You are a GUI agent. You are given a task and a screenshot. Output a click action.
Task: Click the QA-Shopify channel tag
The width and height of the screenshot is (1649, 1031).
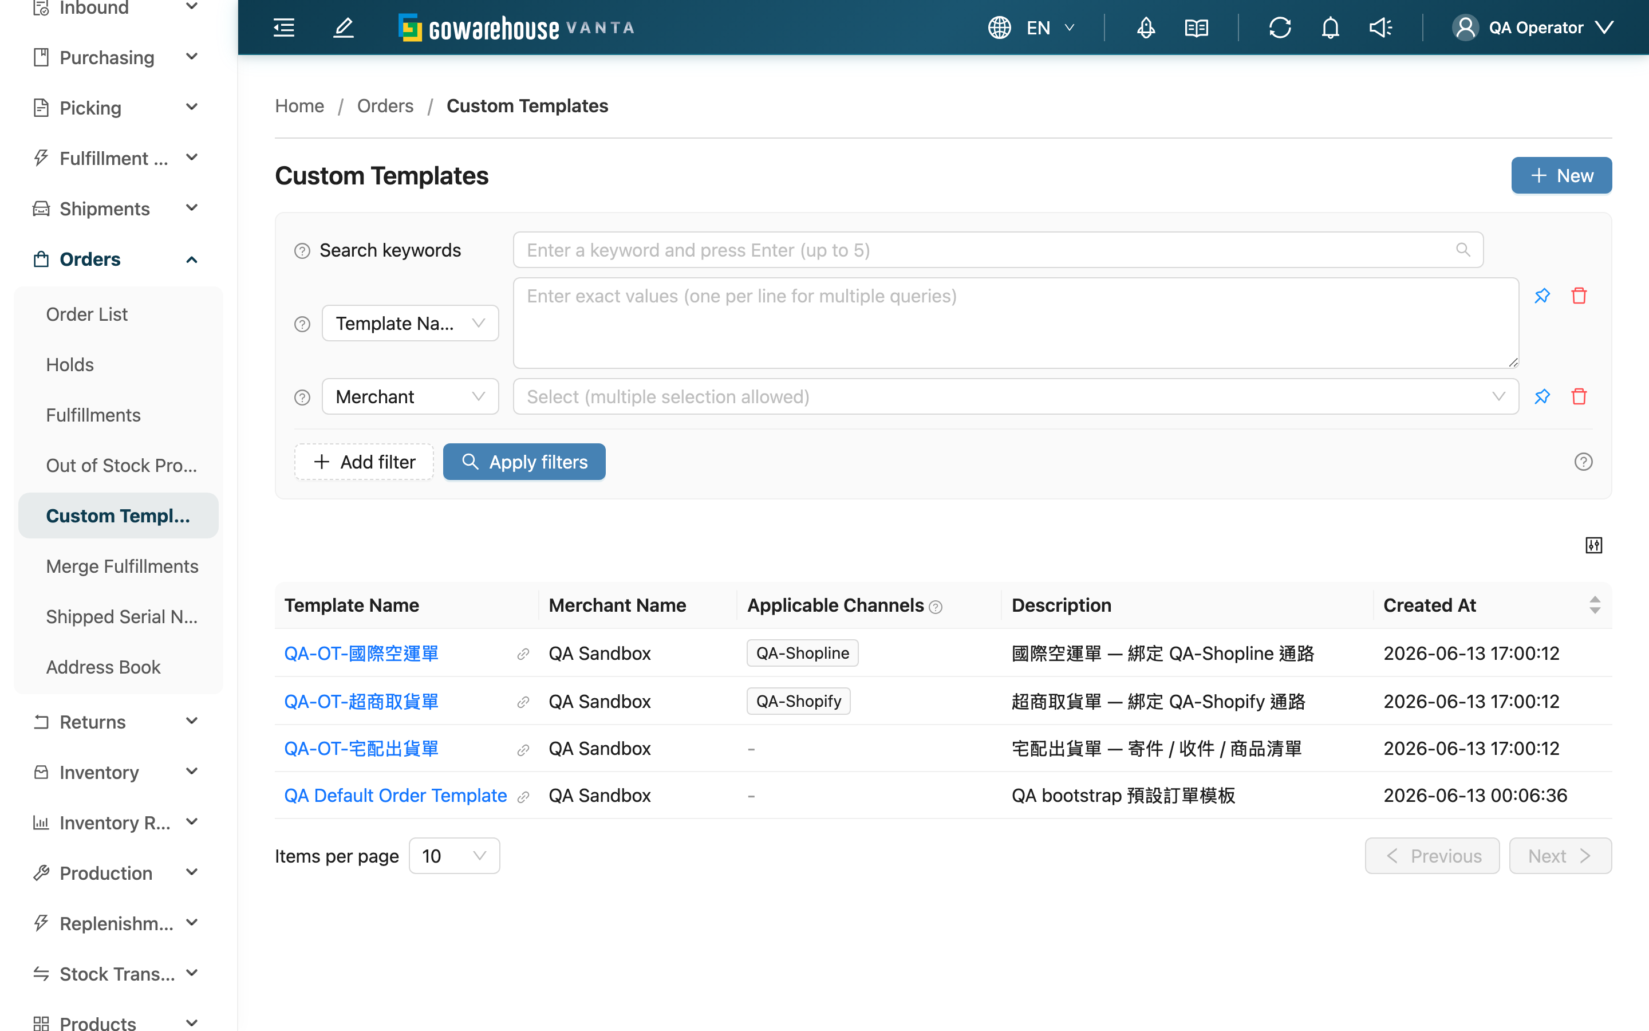tap(799, 701)
